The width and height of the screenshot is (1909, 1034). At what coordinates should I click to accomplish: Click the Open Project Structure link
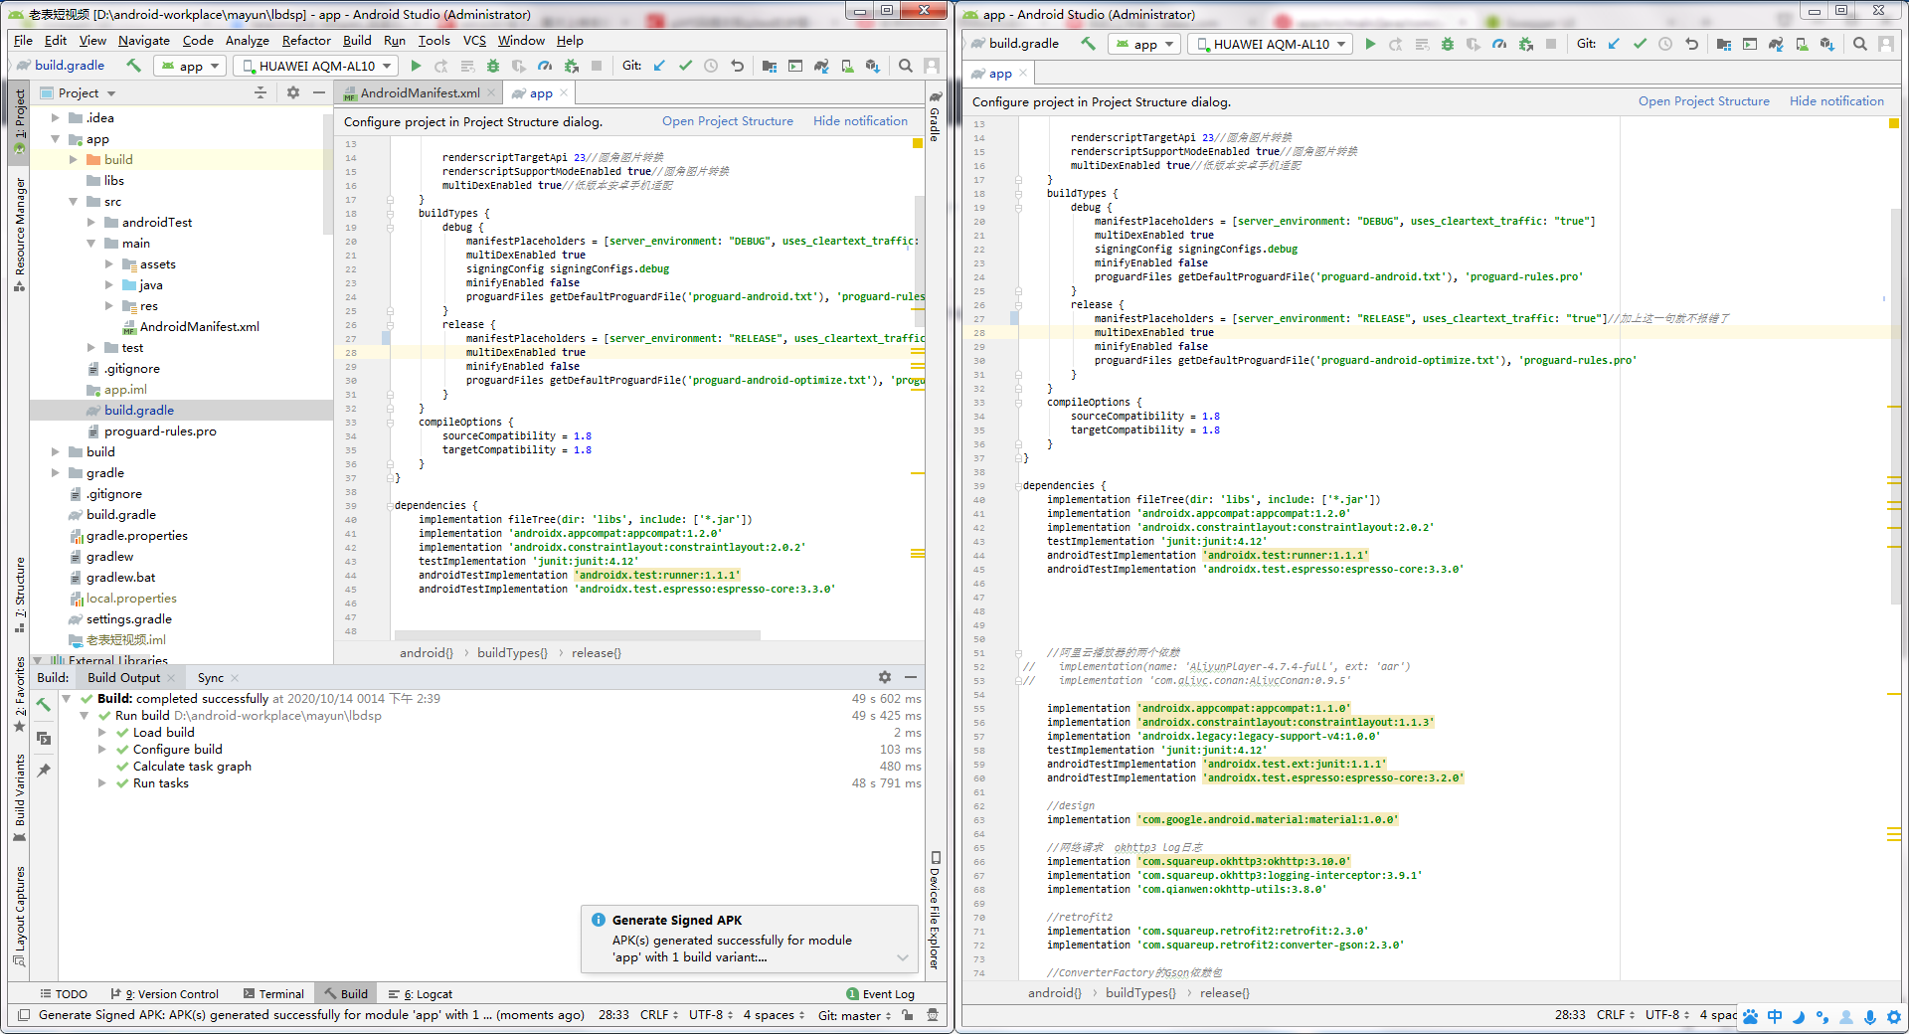[727, 120]
